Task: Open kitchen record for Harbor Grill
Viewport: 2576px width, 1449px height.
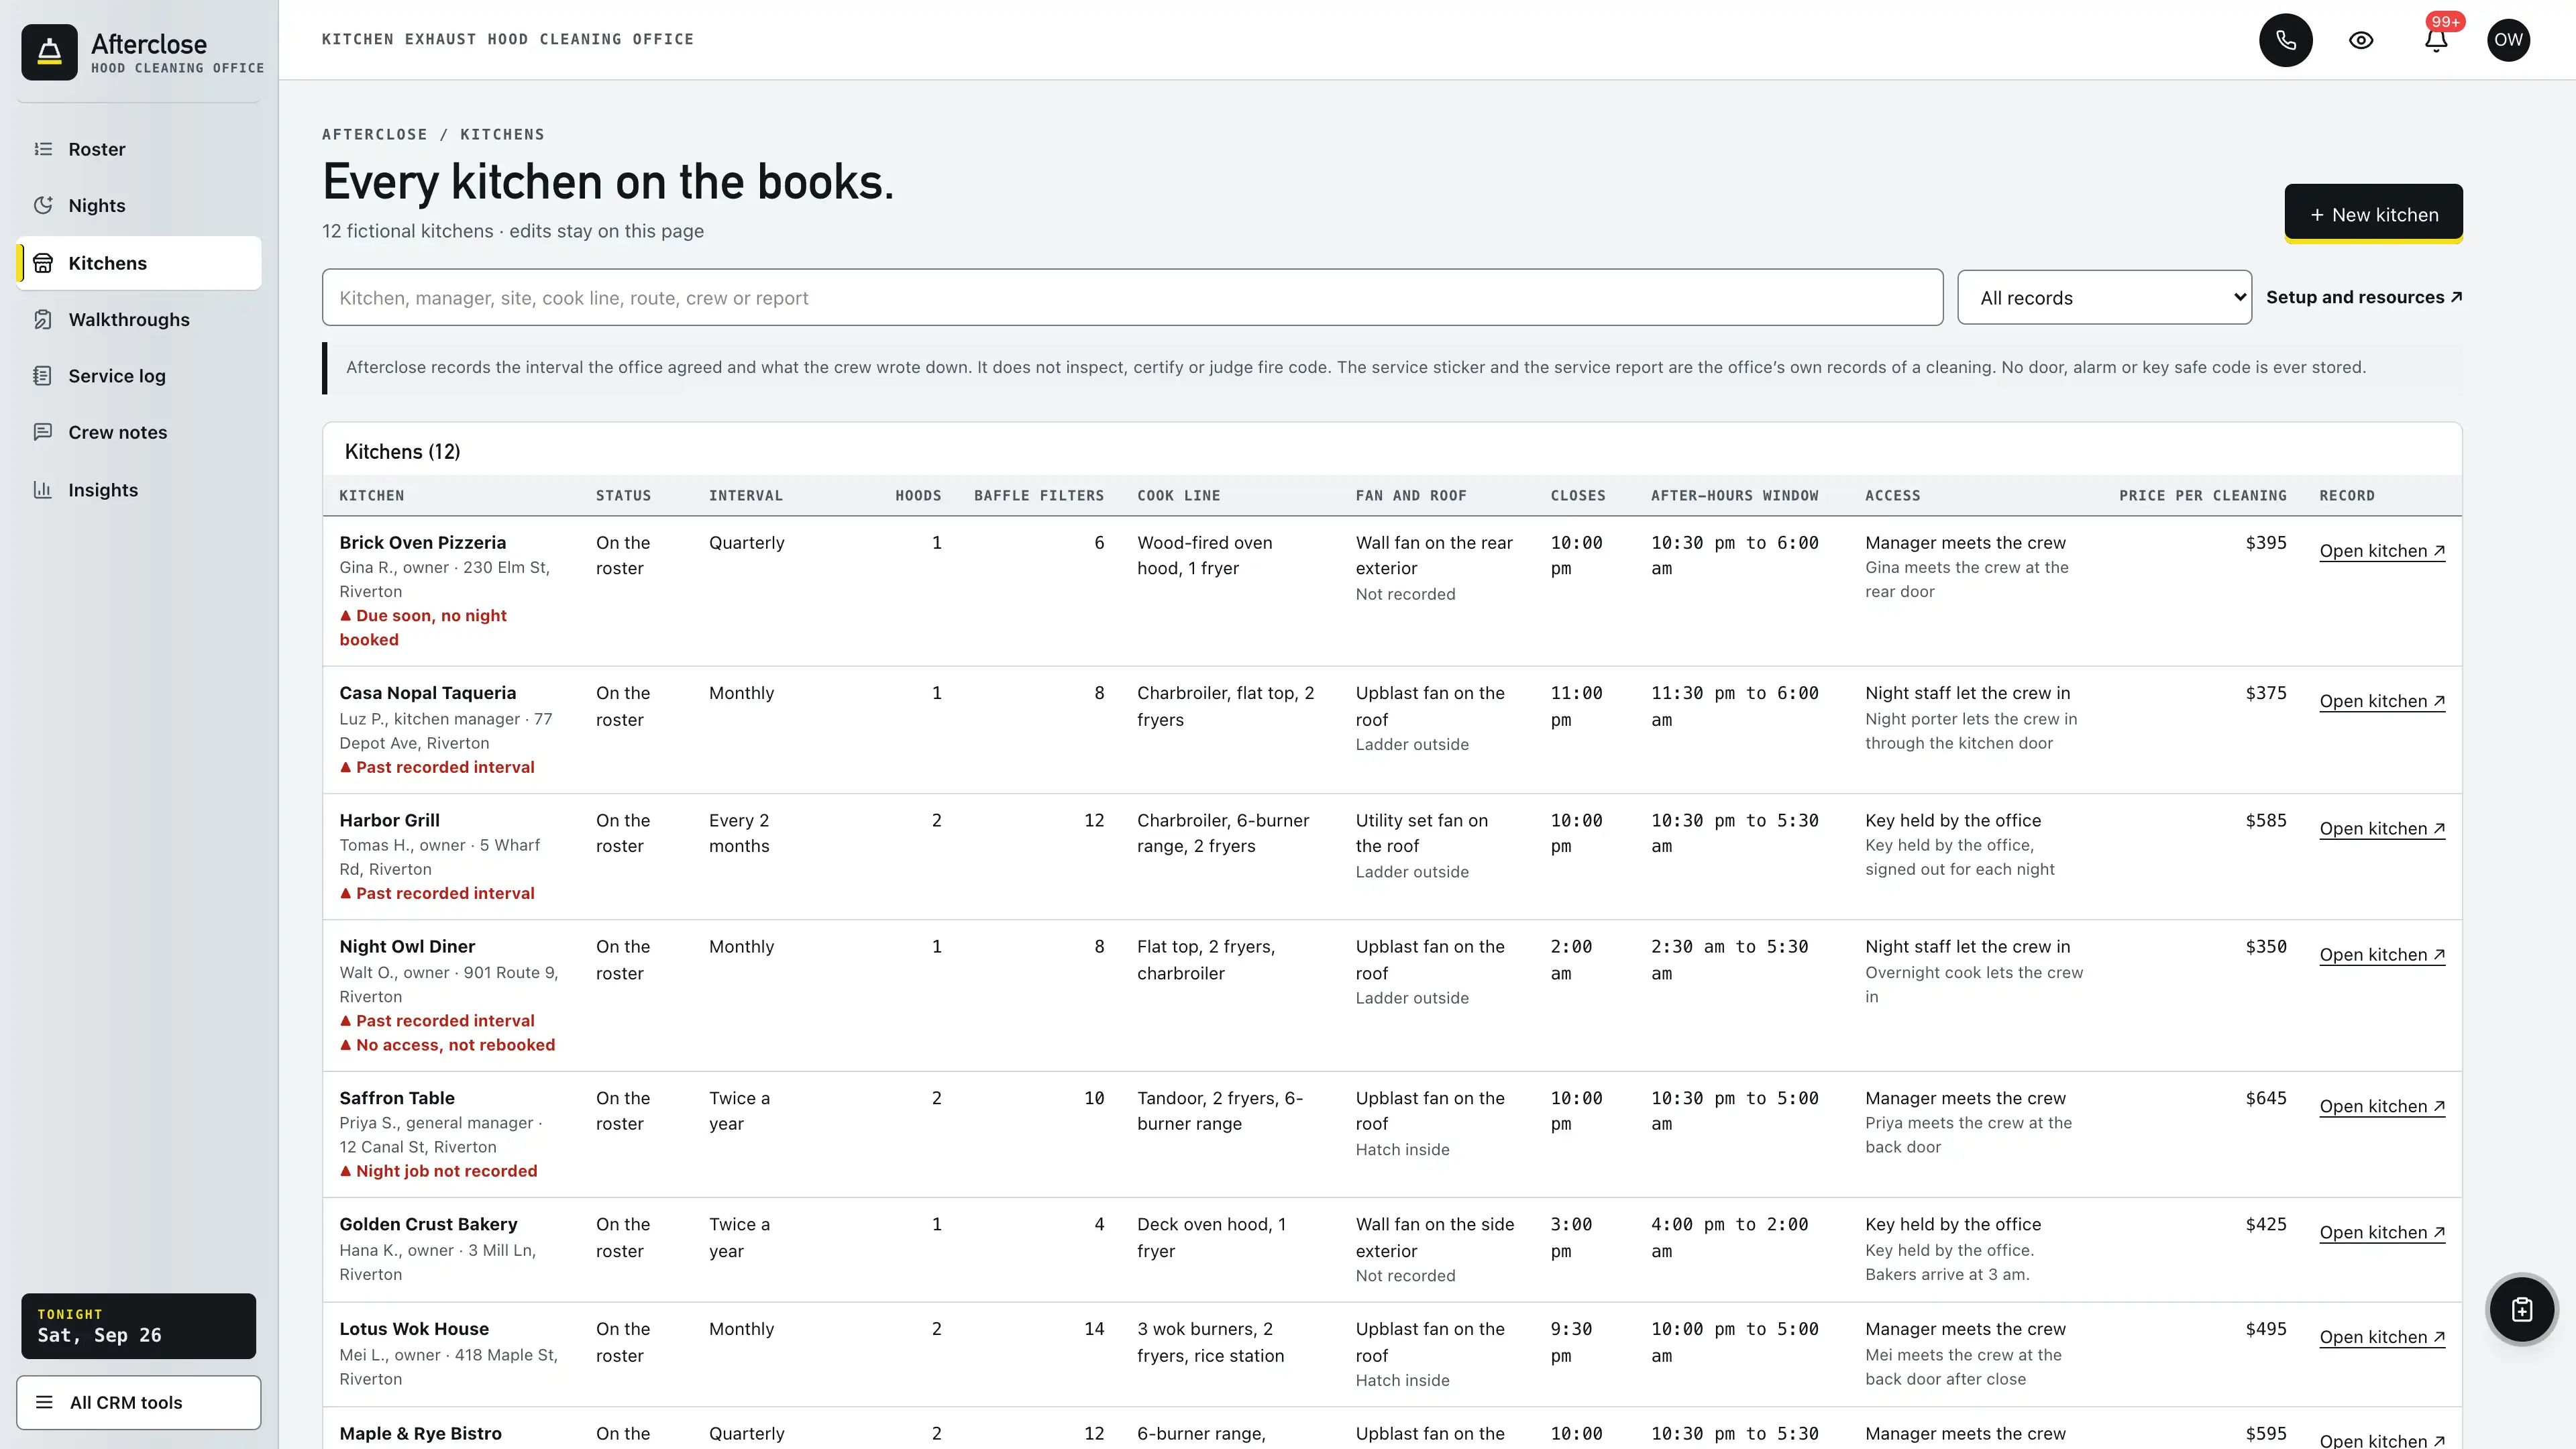Action: (2382, 829)
